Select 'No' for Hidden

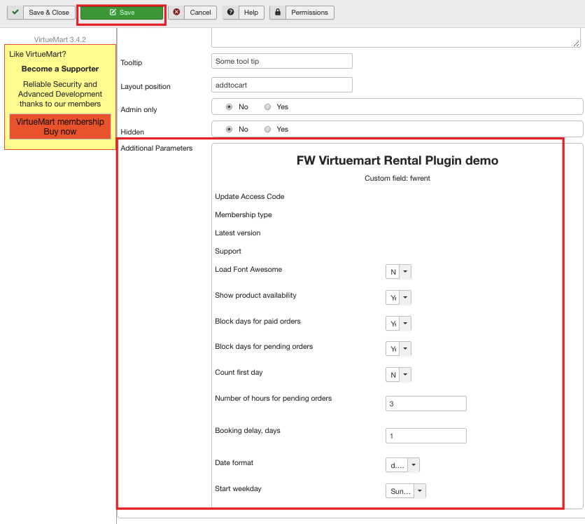pos(230,130)
